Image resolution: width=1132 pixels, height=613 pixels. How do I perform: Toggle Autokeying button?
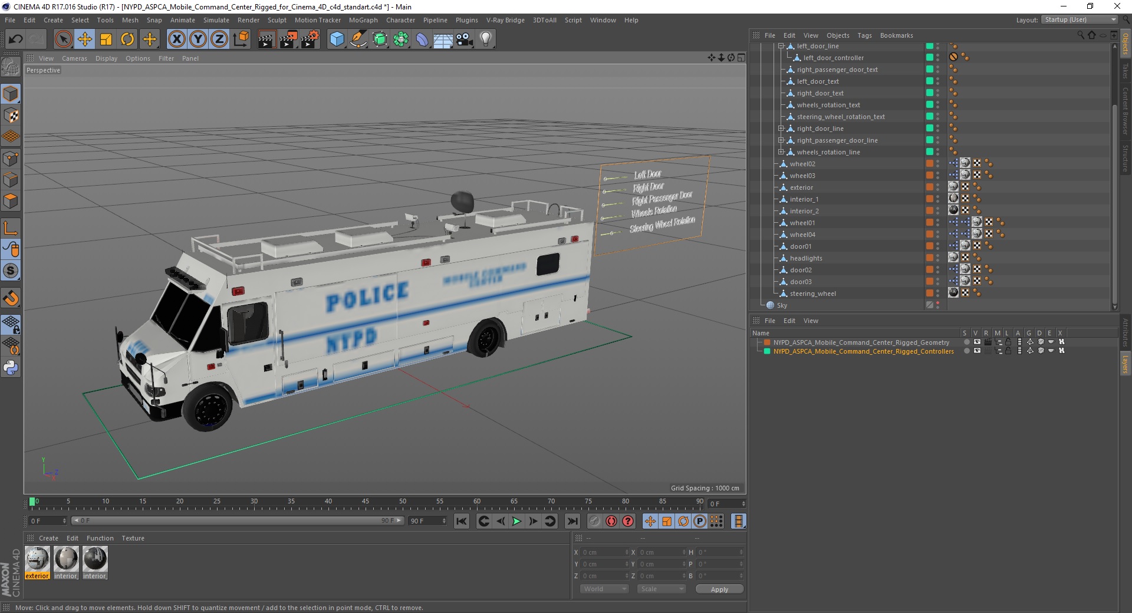pyautogui.click(x=611, y=521)
